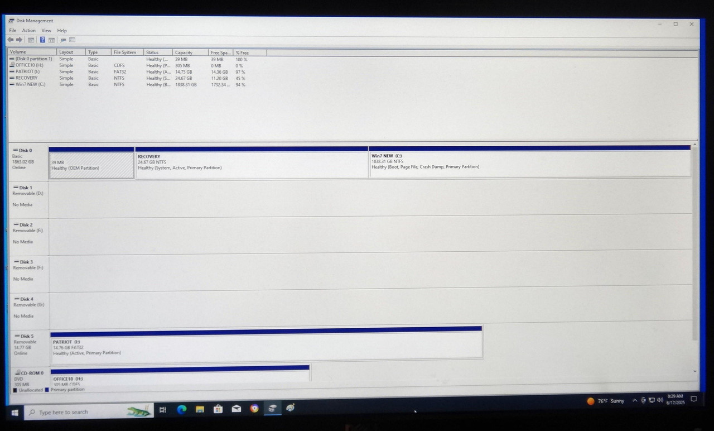The height and width of the screenshot is (431, 714).
Task: Sort by the File System column header
Action: [x=128, y=52]
